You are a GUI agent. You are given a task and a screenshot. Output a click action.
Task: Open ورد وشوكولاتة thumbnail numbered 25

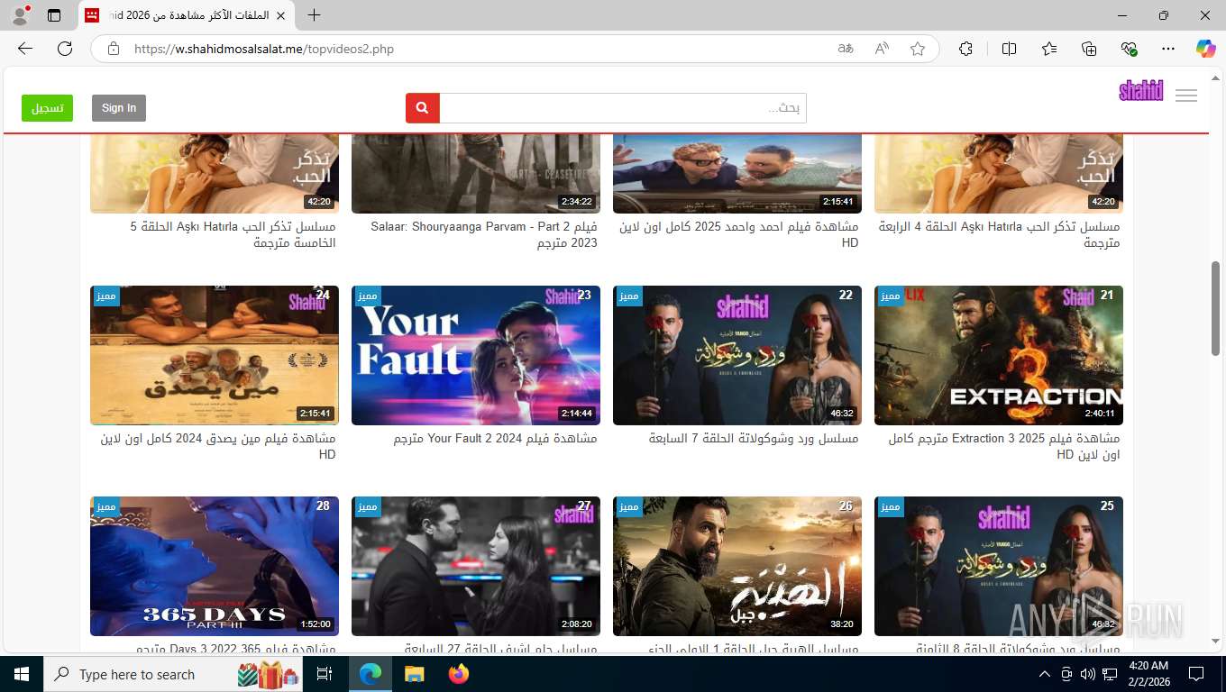(999, 566)
